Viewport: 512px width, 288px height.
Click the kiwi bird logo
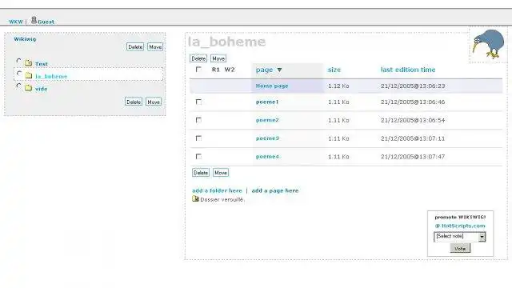pos(488,44)
